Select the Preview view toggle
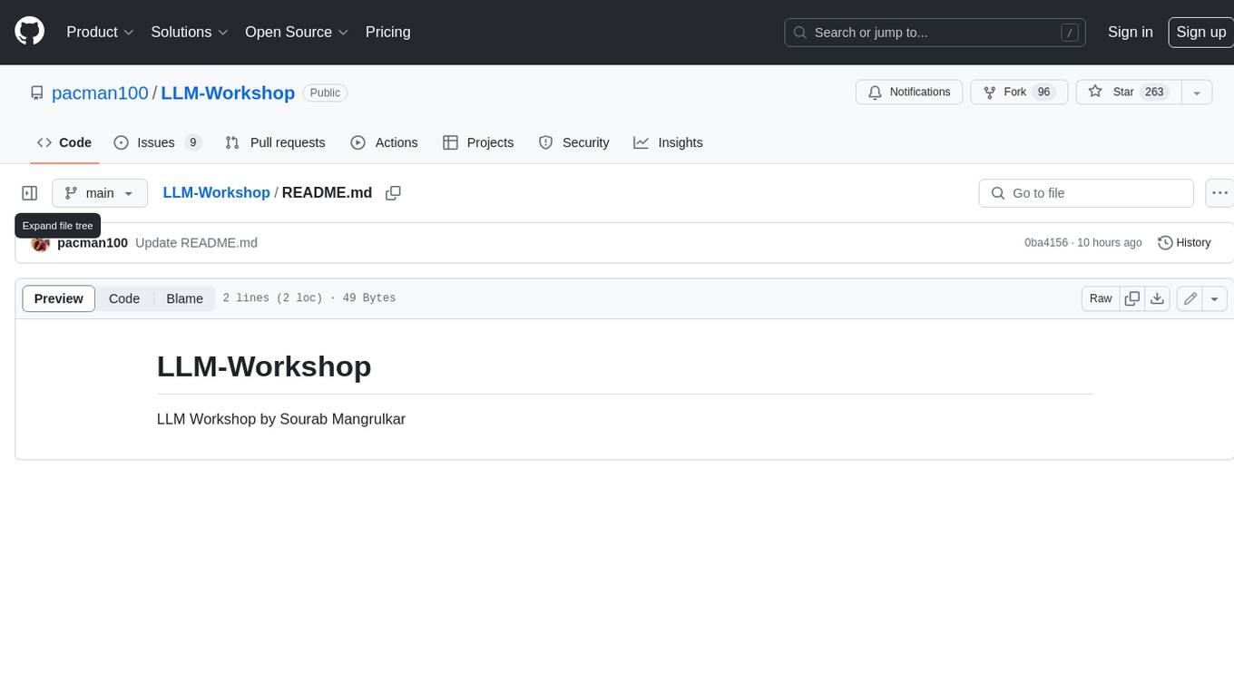The width and height of the screenshot is (1234, 693). pos(59,298)
